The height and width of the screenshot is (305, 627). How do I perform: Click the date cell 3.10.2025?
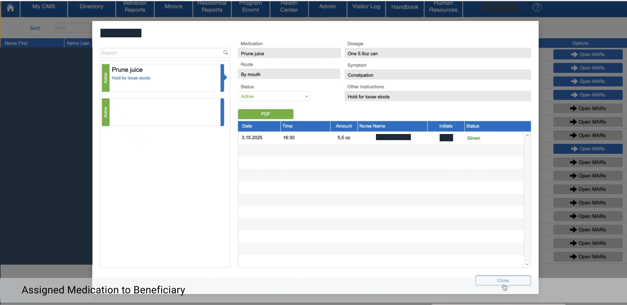[x=252, y=138]
